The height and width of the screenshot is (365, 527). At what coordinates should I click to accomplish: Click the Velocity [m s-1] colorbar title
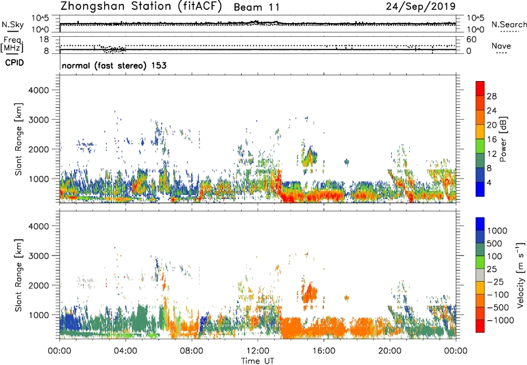pos(520,275)
